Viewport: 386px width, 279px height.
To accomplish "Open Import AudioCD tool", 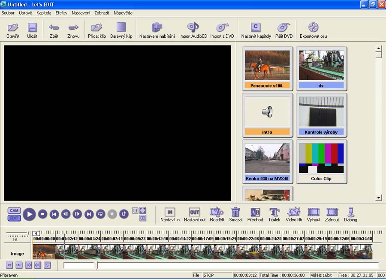I will (x=193, y=28).
